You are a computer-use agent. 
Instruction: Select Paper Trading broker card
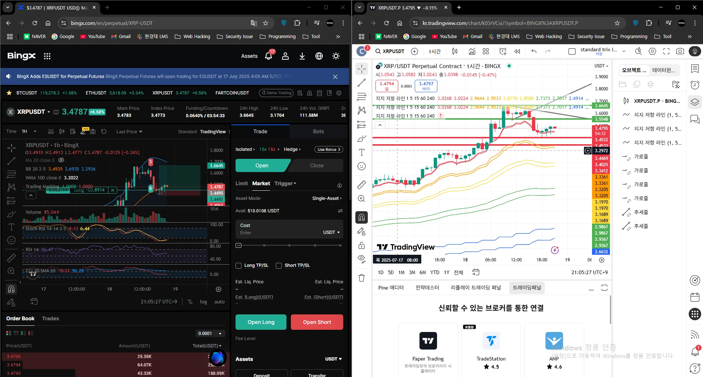[x=428, y=350]
